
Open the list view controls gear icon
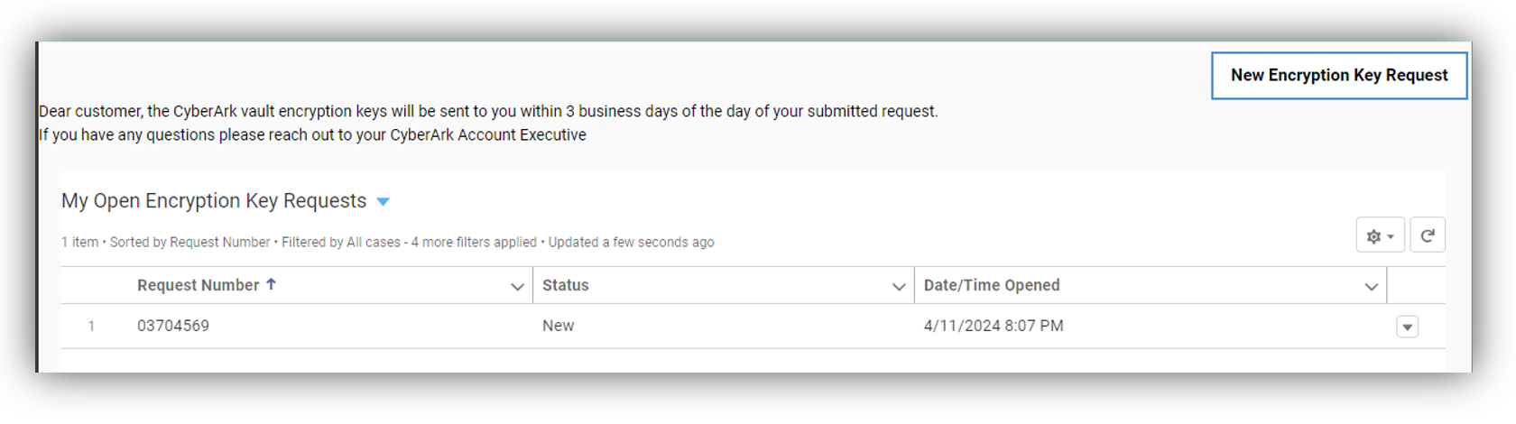click(x=1379, y=236)
